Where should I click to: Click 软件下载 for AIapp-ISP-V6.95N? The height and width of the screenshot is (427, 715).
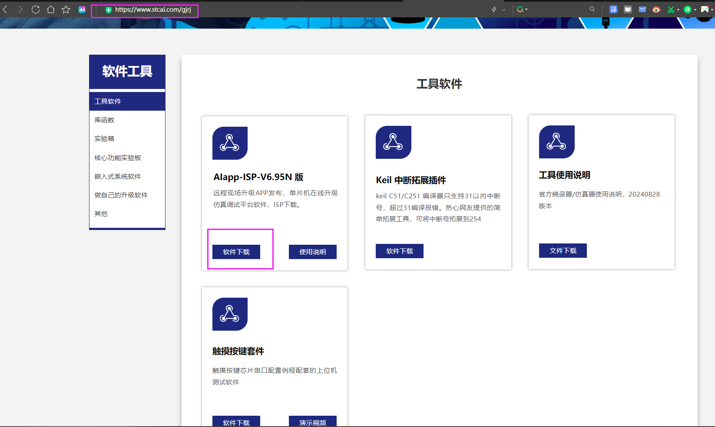(x=236, y=252)
